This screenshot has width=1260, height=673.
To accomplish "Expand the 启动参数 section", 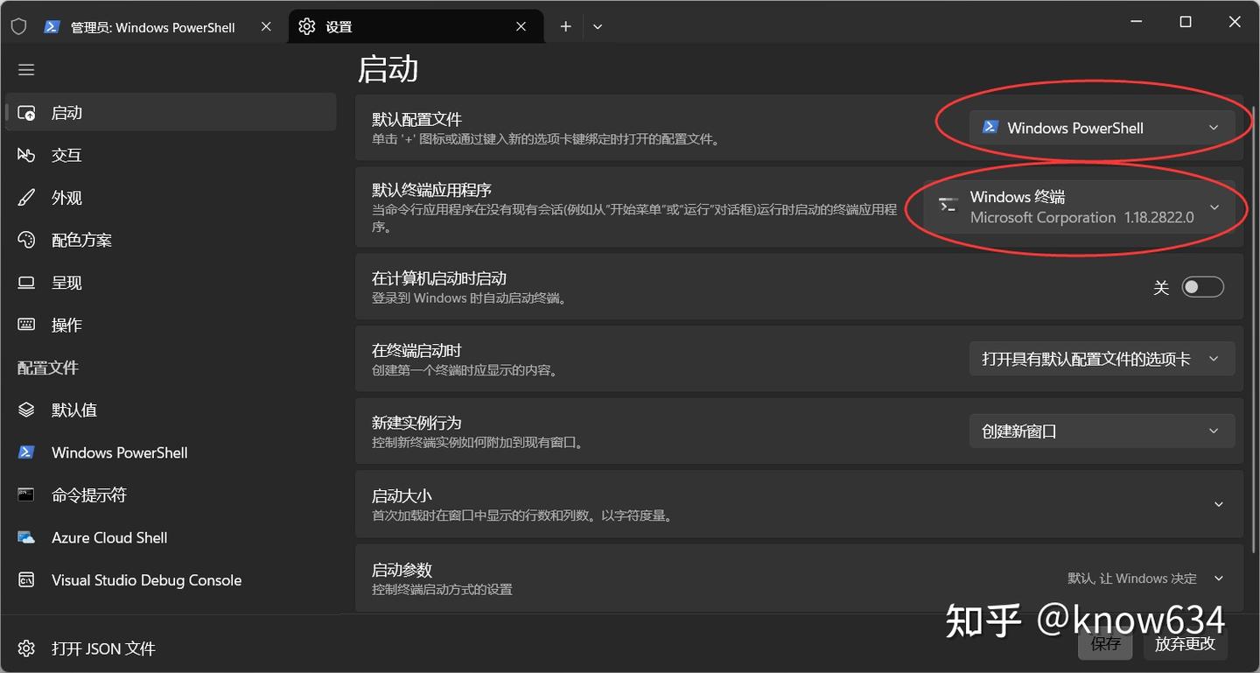I will (799, 578).
